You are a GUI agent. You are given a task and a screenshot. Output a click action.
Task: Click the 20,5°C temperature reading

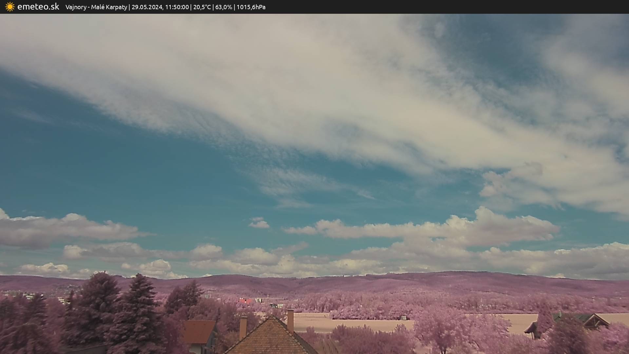tap(202, 7)
